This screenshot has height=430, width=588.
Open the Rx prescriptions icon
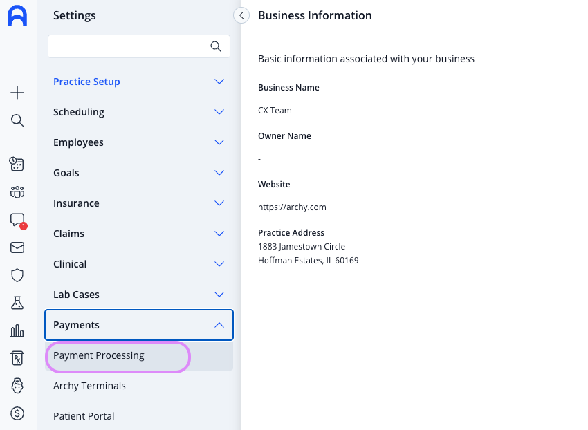pos(17,358)
